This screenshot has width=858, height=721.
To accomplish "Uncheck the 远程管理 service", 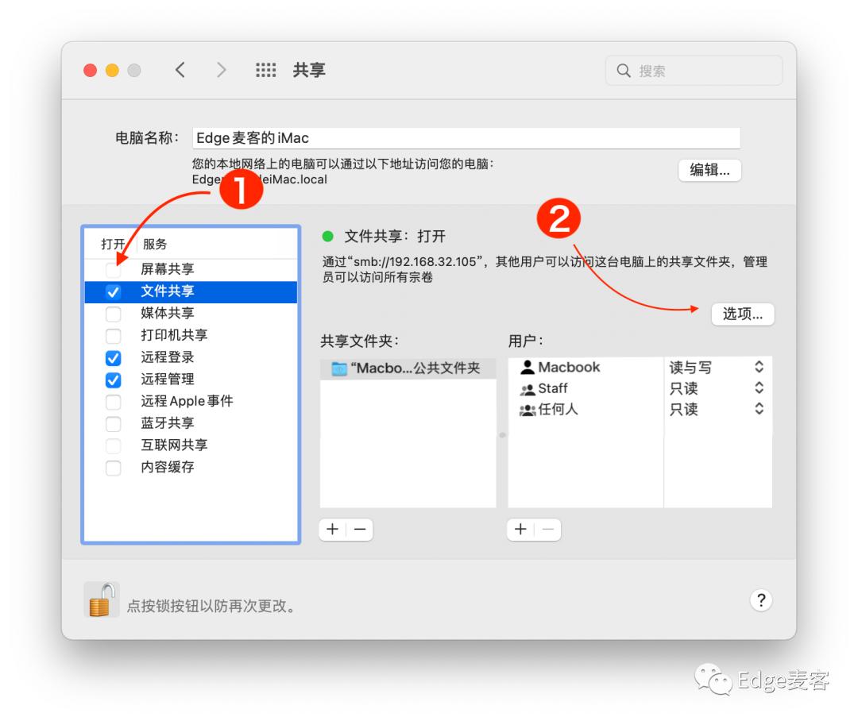I will pos(113,379).
